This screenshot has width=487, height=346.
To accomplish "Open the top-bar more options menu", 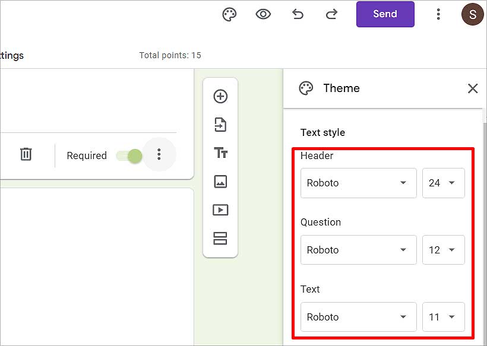I will [x=438, y=14].
